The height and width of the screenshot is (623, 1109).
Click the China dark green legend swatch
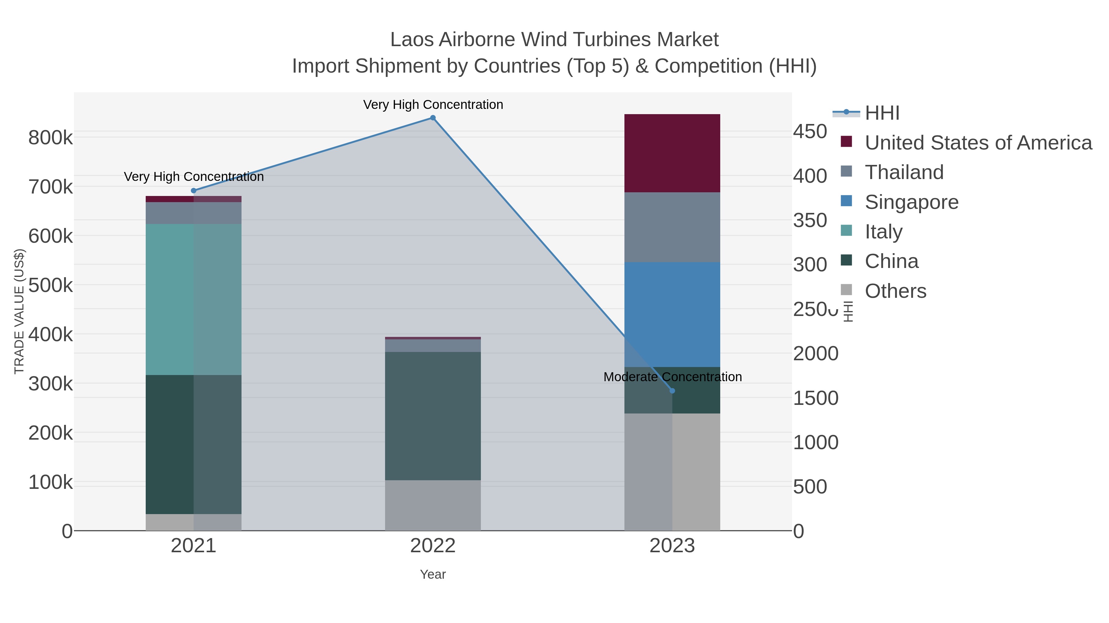point(847,260)
